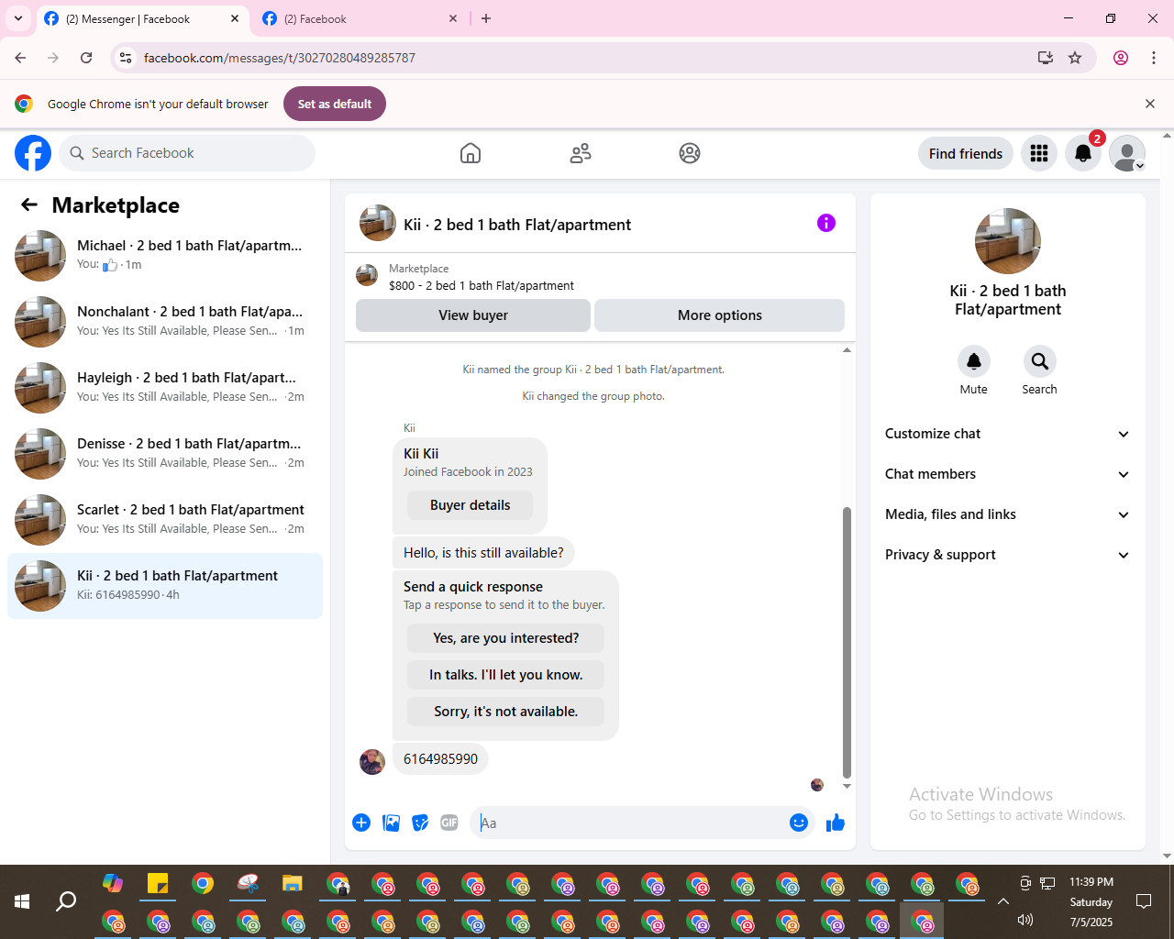Click the address bar URL
This screenshot has height=939, width=1174.
coord(280,58)
